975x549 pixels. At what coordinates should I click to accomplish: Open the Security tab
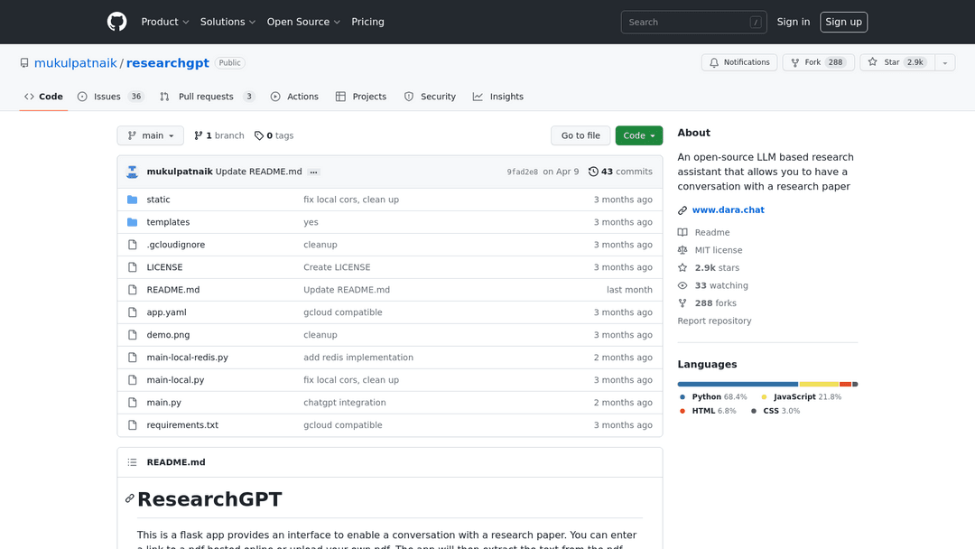[430, 97]
